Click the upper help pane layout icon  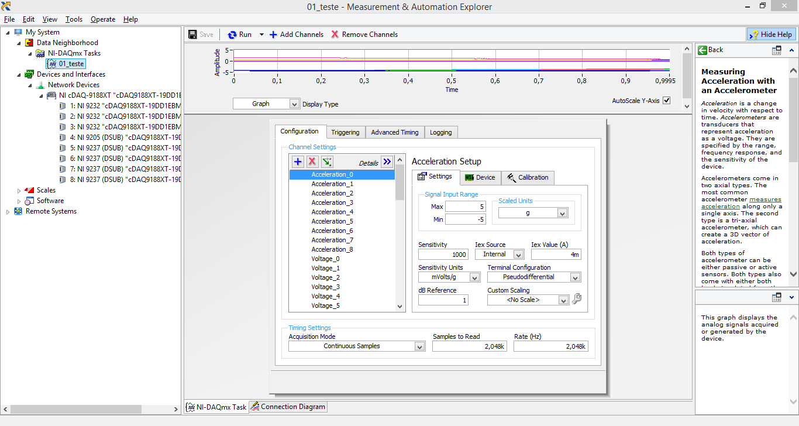pos(777,50)
